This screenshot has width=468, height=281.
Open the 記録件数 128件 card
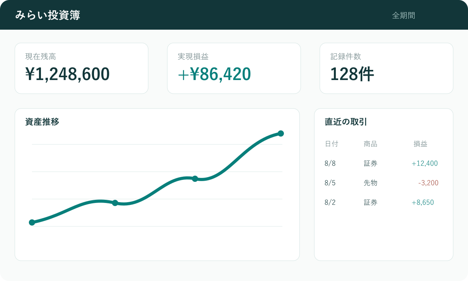pyautogui.click(x=386, y=68)
